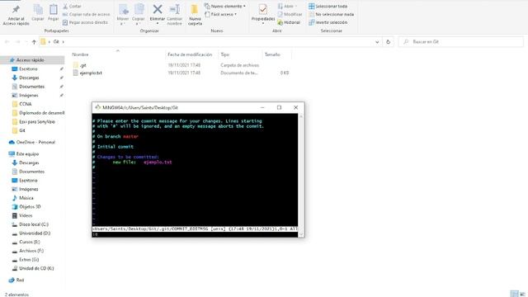This screenshot has height=297, width=528.
Task: Open Unidad de CD (K:)
Action: [x=36, y=268]
